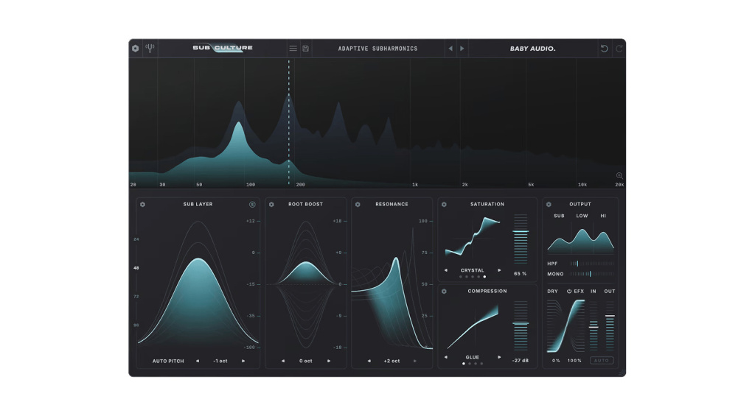The height and width of the screenshot is (416, 755).
Task: Toggle the Sub Layer solo S icon
Action: [x=252, y=205]
